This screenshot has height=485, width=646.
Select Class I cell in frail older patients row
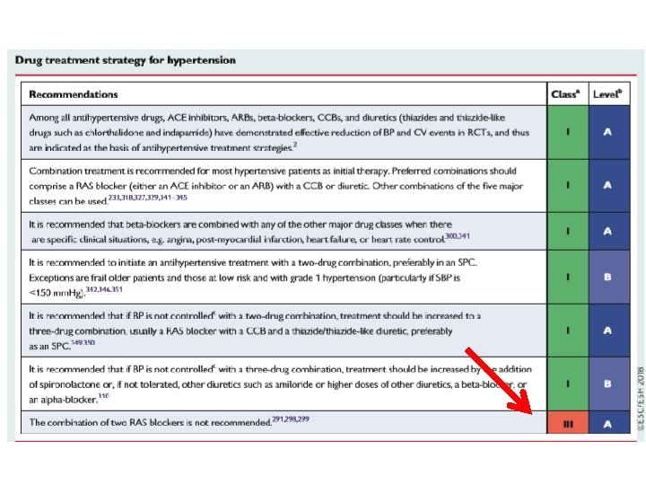click(x=568, y=278)
